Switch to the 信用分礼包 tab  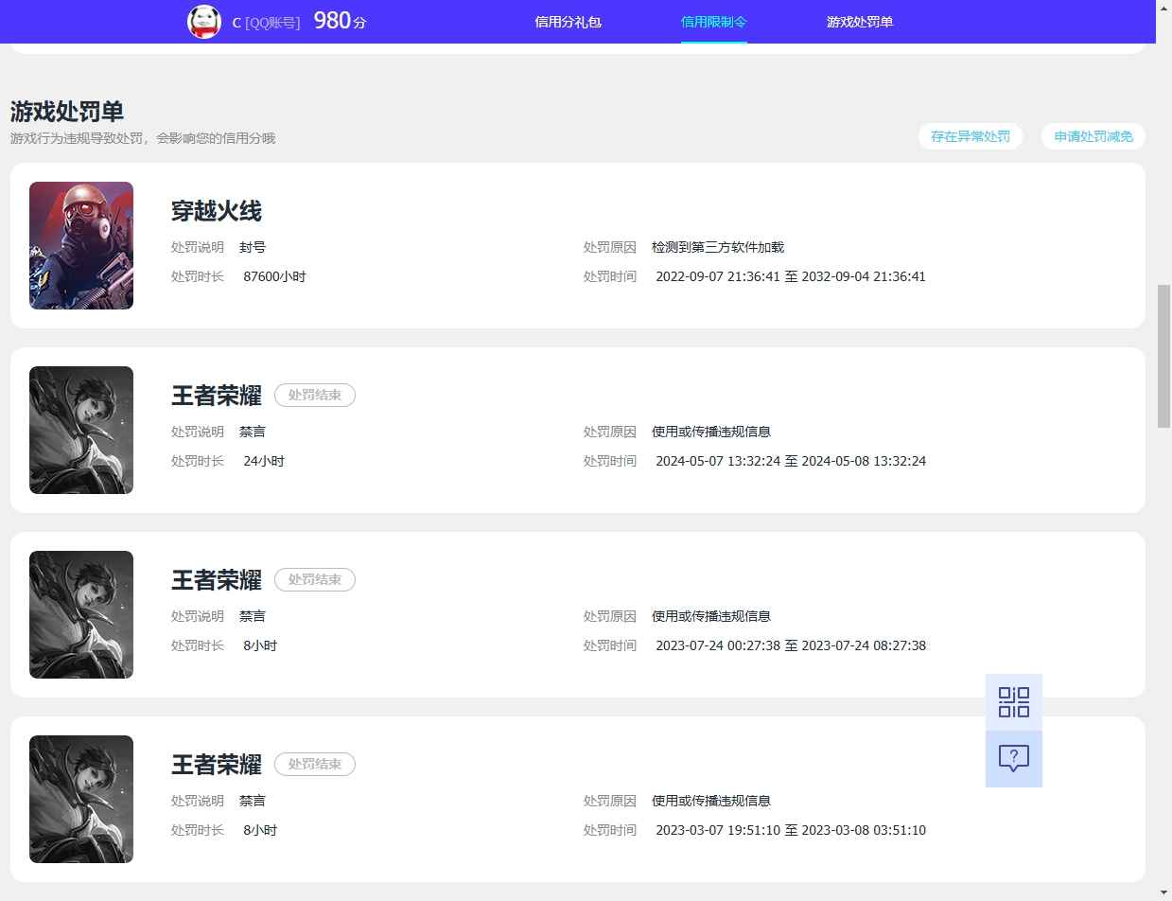pyautogui.click(x=568, y=21)
